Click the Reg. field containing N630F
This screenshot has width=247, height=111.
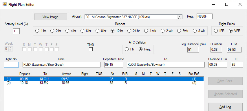click(x=204, y=17)
